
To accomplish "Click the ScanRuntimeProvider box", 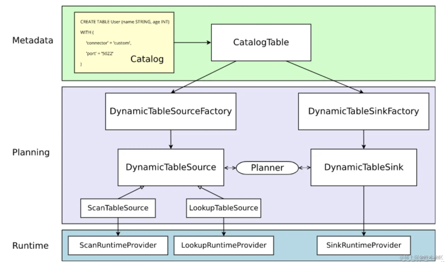I will (x=118, y=245).
